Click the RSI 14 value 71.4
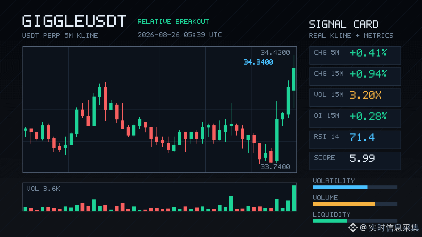 tap(362, 137)
